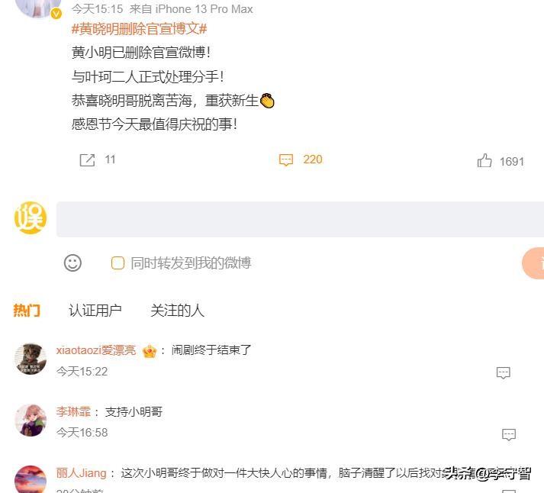The width and height of the screenshot is (544, 493).
Task: Open the comments icon showing 220
Action: (x=286, y=160)
